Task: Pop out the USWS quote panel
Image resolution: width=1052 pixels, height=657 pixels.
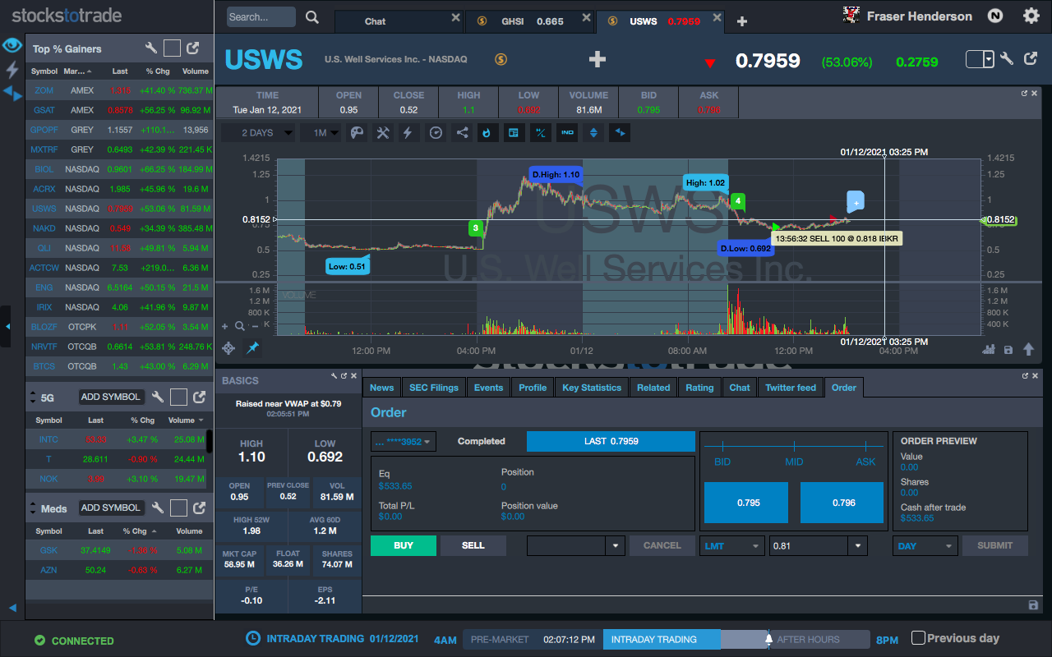Action: click(1031, 58)
